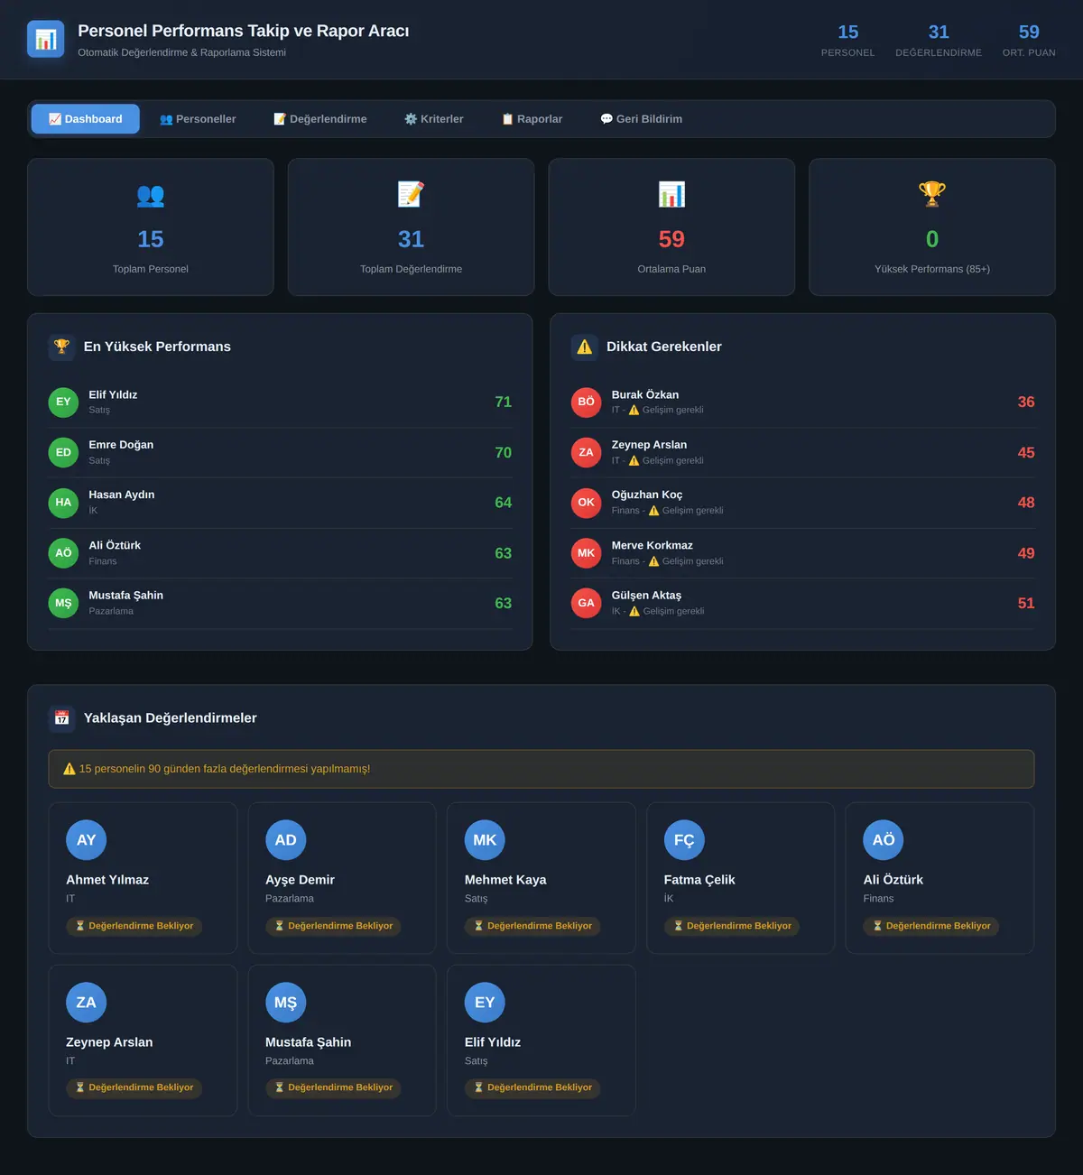This screenshot has height=1175, width=1083.
Task: Click Fatma Çelik's Değerlendirme Bekliyor badge
Action: pos(732,926)
